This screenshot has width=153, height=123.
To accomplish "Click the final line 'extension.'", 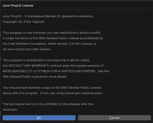I will pyautogui.click(x=10, y=110).
